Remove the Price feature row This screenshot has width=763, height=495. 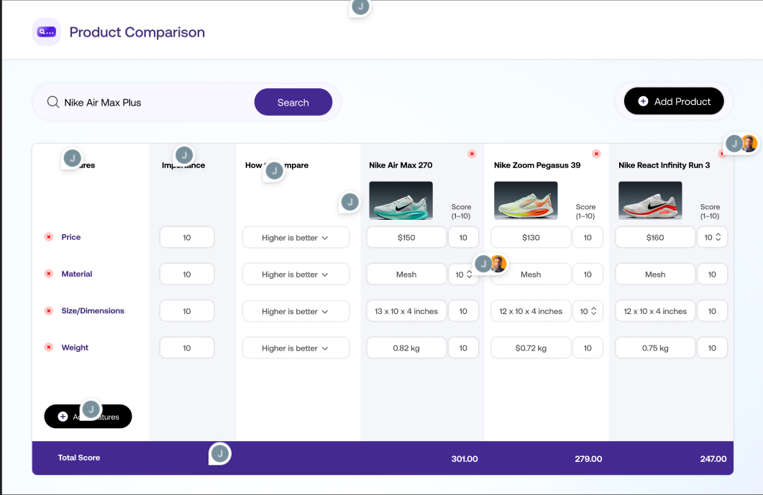click(49, 237)
